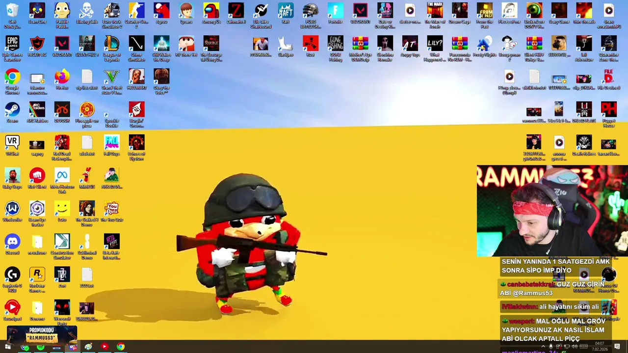Open Meta Horizon Link
This screenshot has width=628, height=353.
[62, 180]
